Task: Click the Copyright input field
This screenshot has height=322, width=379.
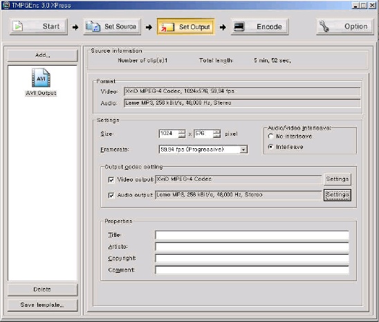Action: coord(252,258)
